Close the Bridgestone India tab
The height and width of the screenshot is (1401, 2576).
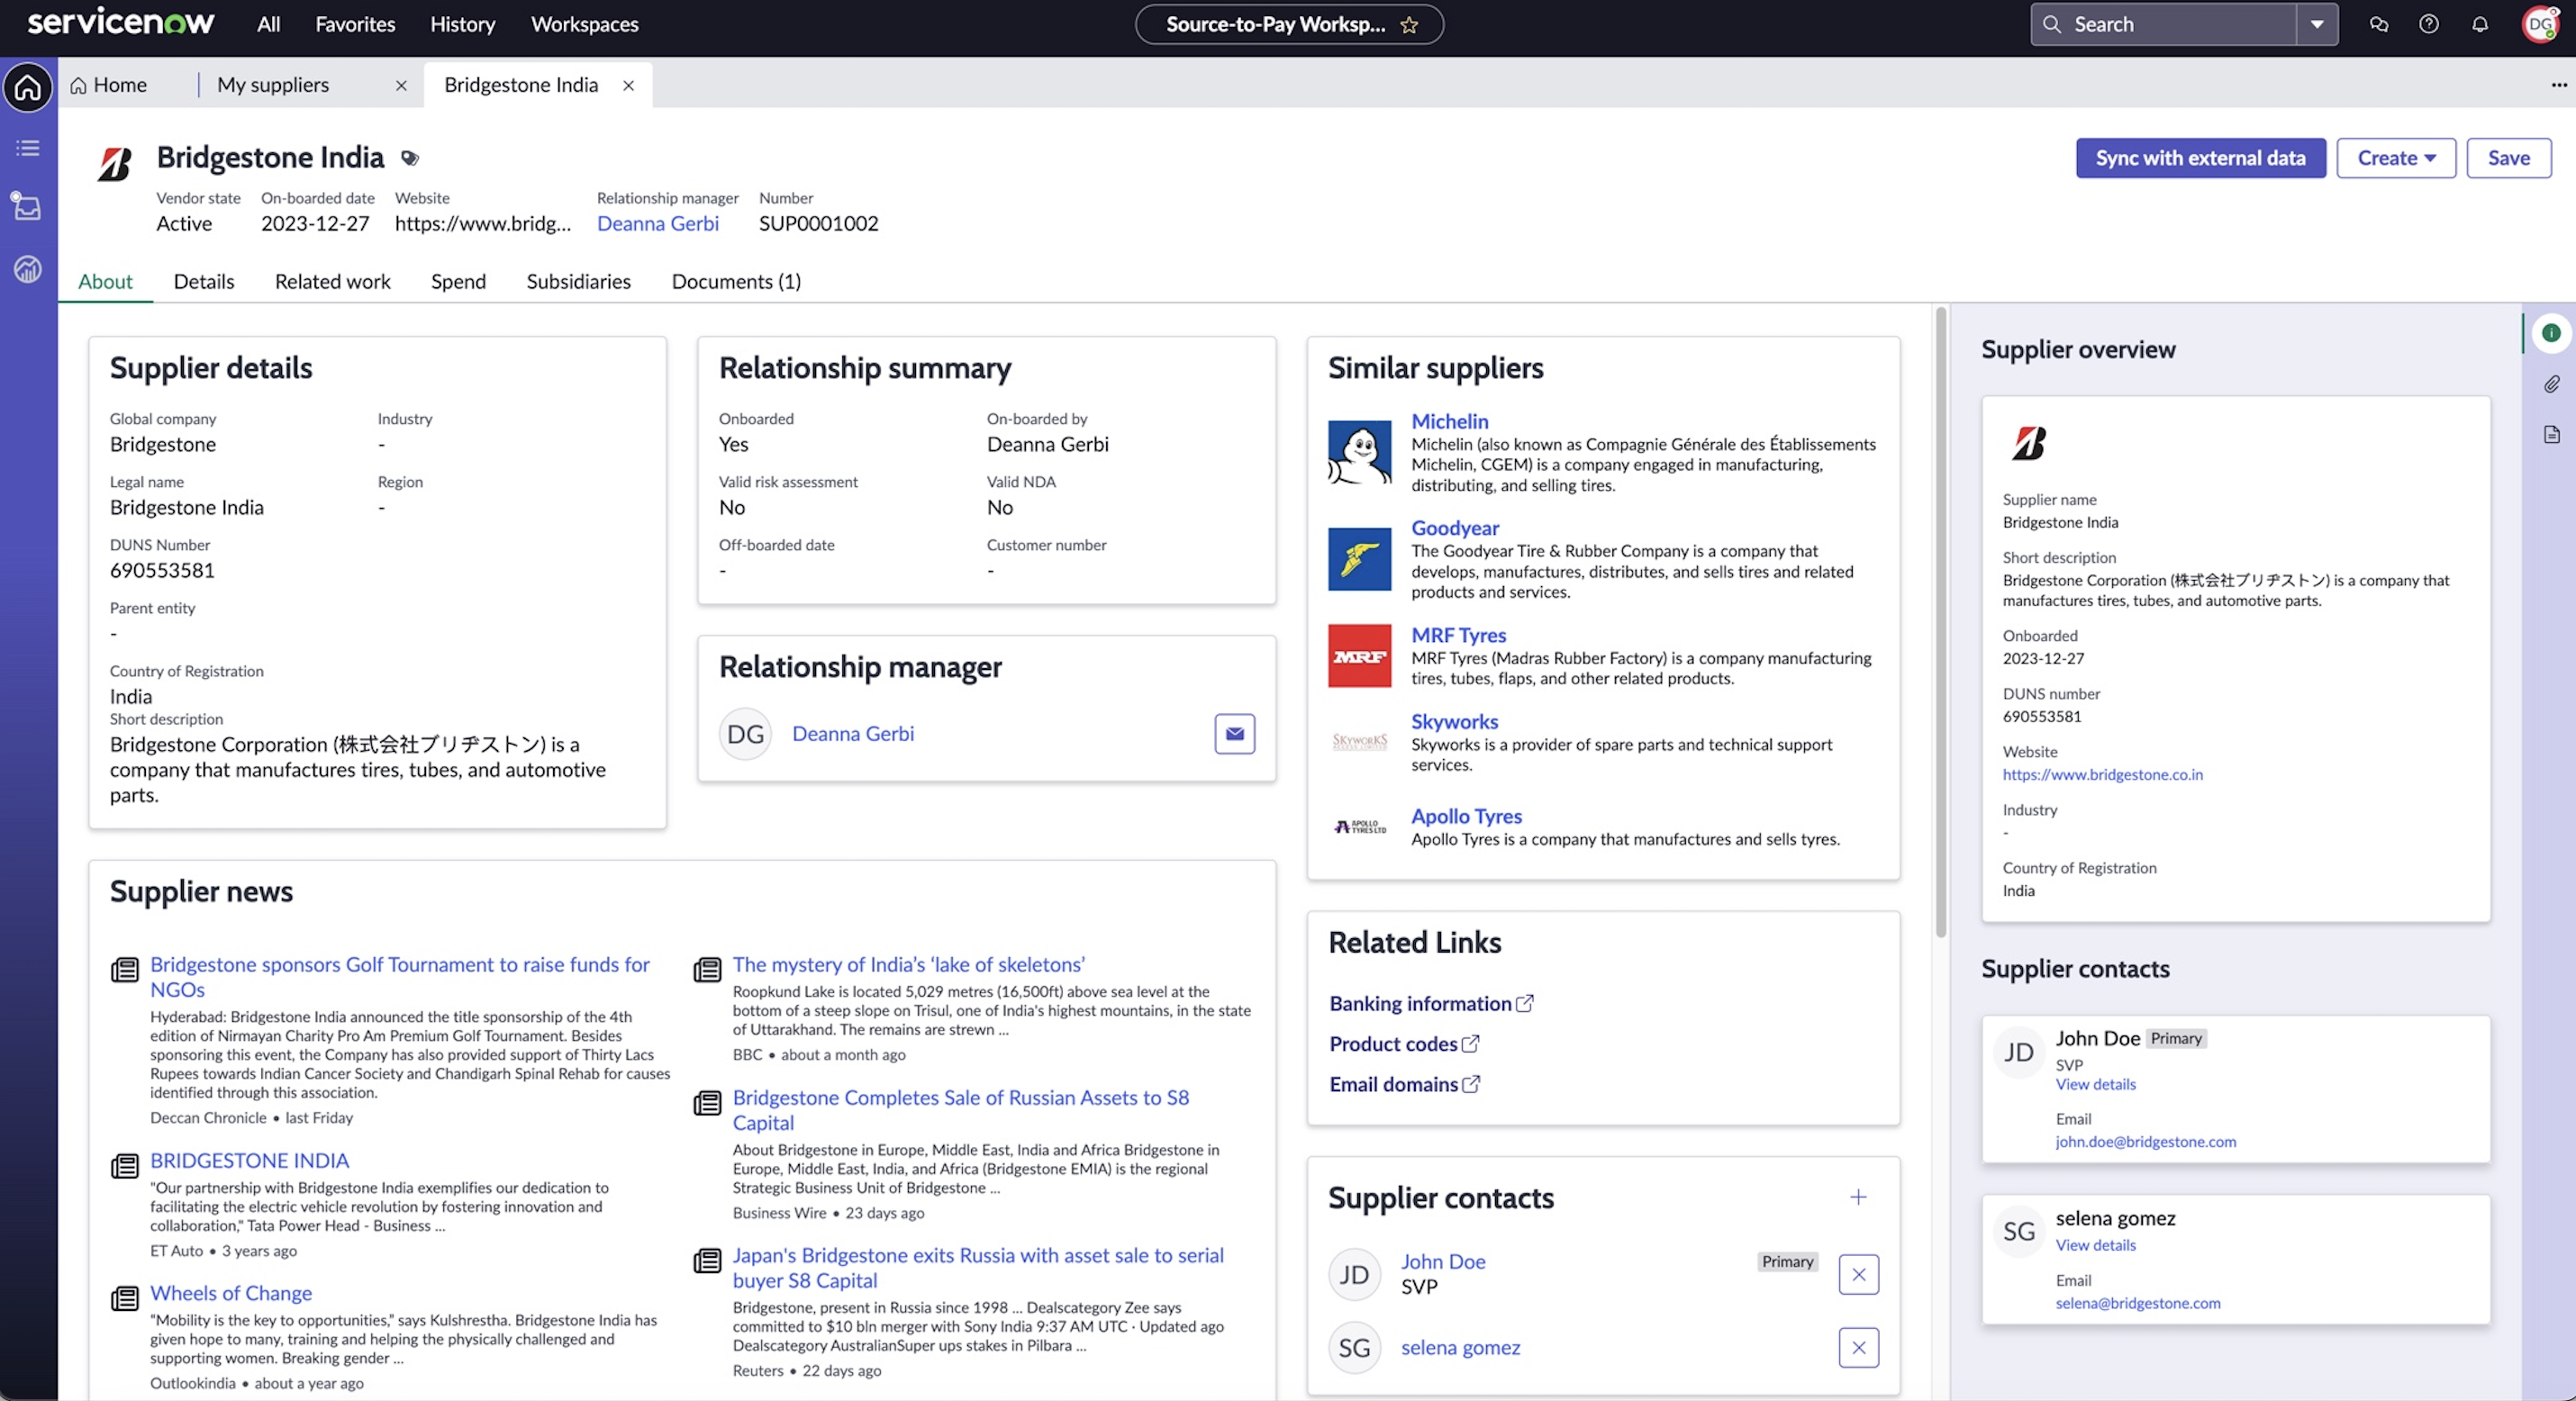coord(628,86)
